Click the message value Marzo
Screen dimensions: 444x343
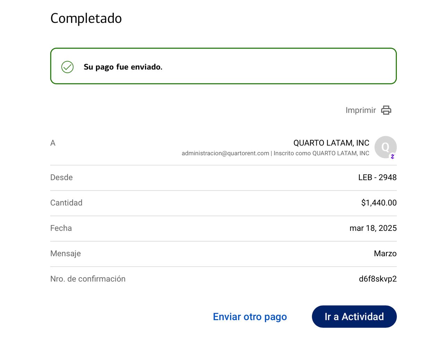pyautogui.click(x=385, y=253)
